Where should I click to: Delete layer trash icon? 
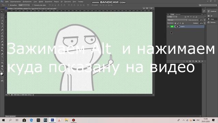(202, 61)
